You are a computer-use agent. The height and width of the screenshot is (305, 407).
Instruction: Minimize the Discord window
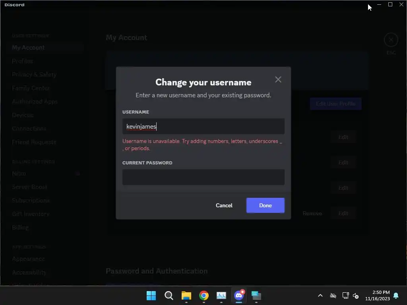[379, 4]
